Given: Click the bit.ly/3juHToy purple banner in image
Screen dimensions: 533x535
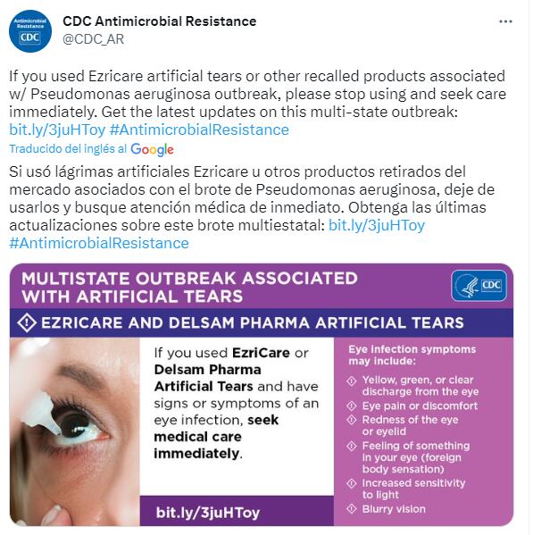Looking at the screenshot, I should coord(237,511).
